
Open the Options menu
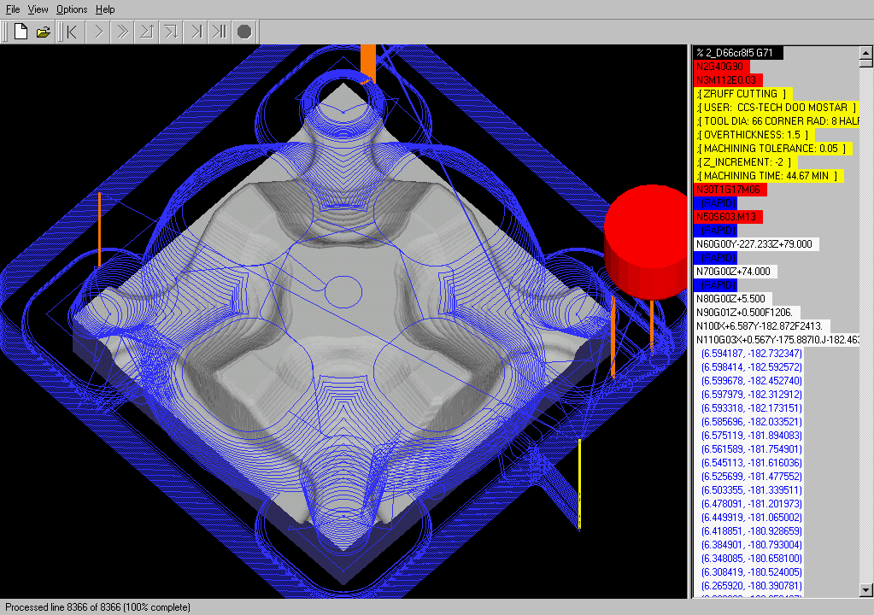(72, 9)
